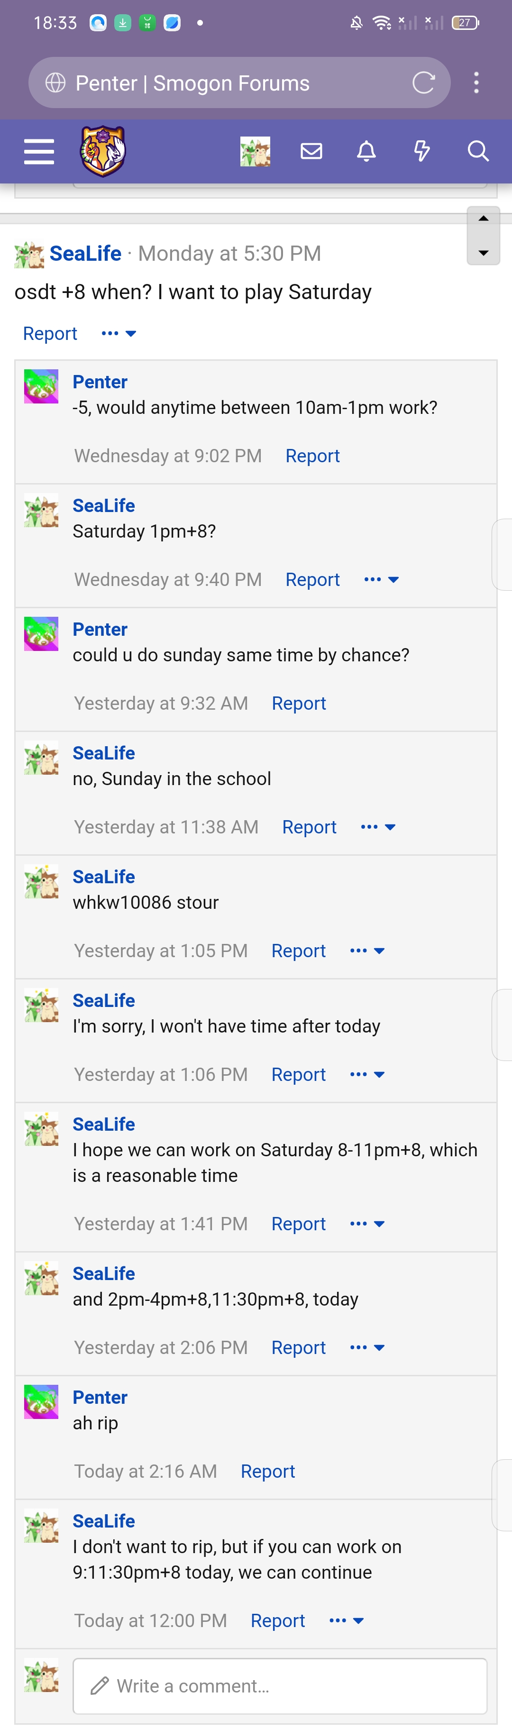Open your account avatar in the header

pos(256,151)
